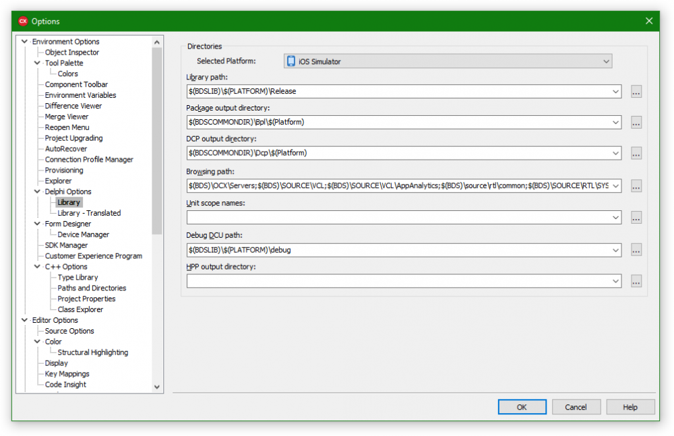
Task: Expand the Browsing path dropdown arrow
Action: pos(615,186)
